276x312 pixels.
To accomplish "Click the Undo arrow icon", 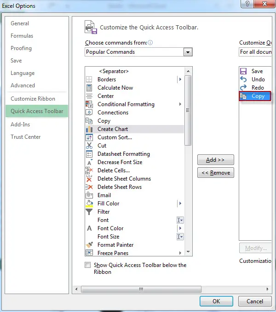I will click(243, 79).
